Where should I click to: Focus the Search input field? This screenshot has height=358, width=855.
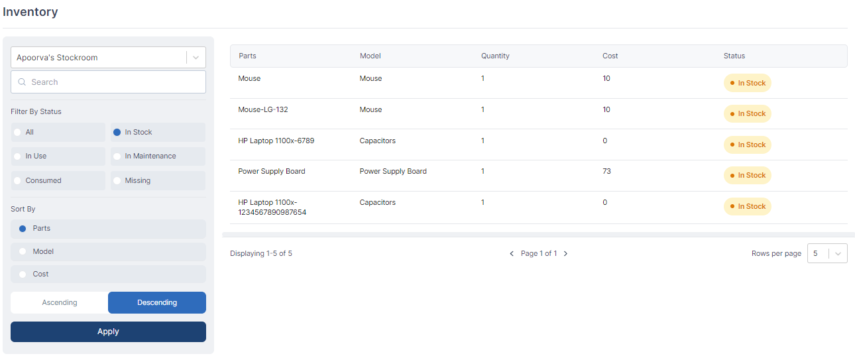108,82
